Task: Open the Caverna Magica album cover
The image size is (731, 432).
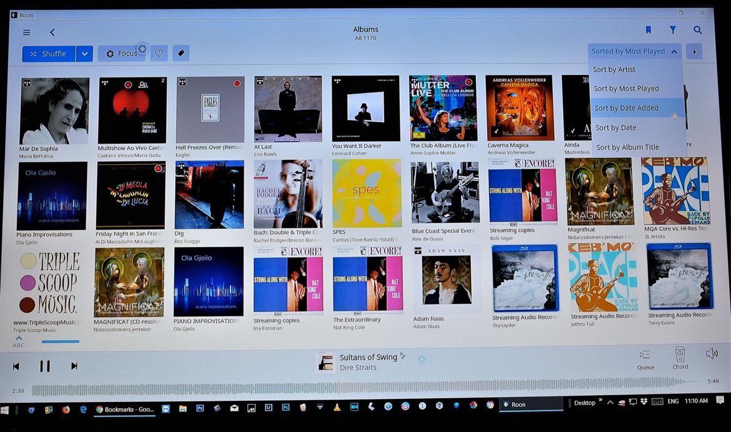Action: click(520, 107)
